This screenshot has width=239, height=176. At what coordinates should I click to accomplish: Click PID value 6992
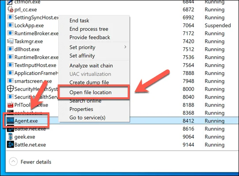(188, 18)
